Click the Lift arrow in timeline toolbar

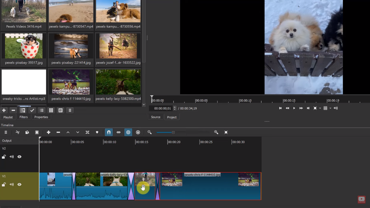coord(68,132)
